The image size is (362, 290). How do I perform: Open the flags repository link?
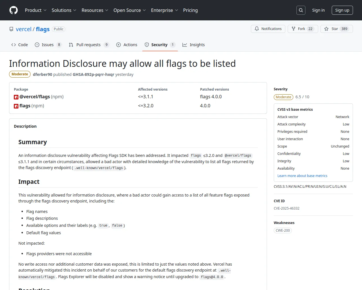click(43, 29)
